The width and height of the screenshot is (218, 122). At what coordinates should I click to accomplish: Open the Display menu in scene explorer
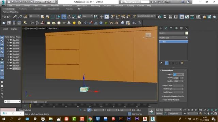point(14,29)
